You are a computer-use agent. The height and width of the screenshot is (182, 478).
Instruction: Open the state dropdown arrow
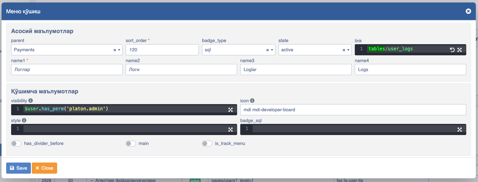point(348,50)
